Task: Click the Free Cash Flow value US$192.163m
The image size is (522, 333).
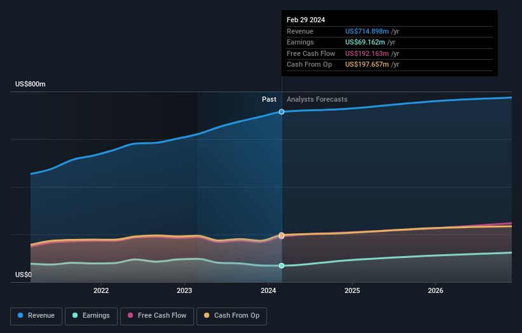Action: coord(367,53)
